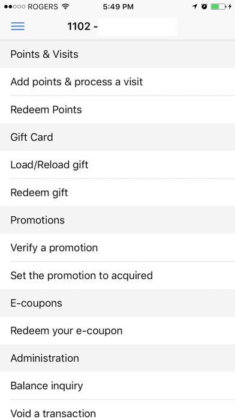Tap the battery indicator icon
The image size is (235, 418).
coord(218,7)
